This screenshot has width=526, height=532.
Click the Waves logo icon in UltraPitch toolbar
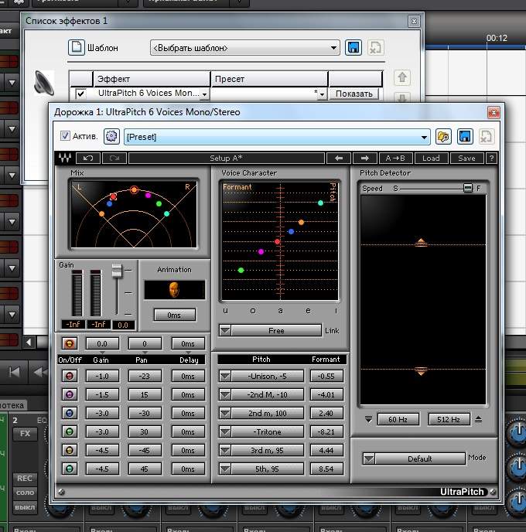(65, 158)
